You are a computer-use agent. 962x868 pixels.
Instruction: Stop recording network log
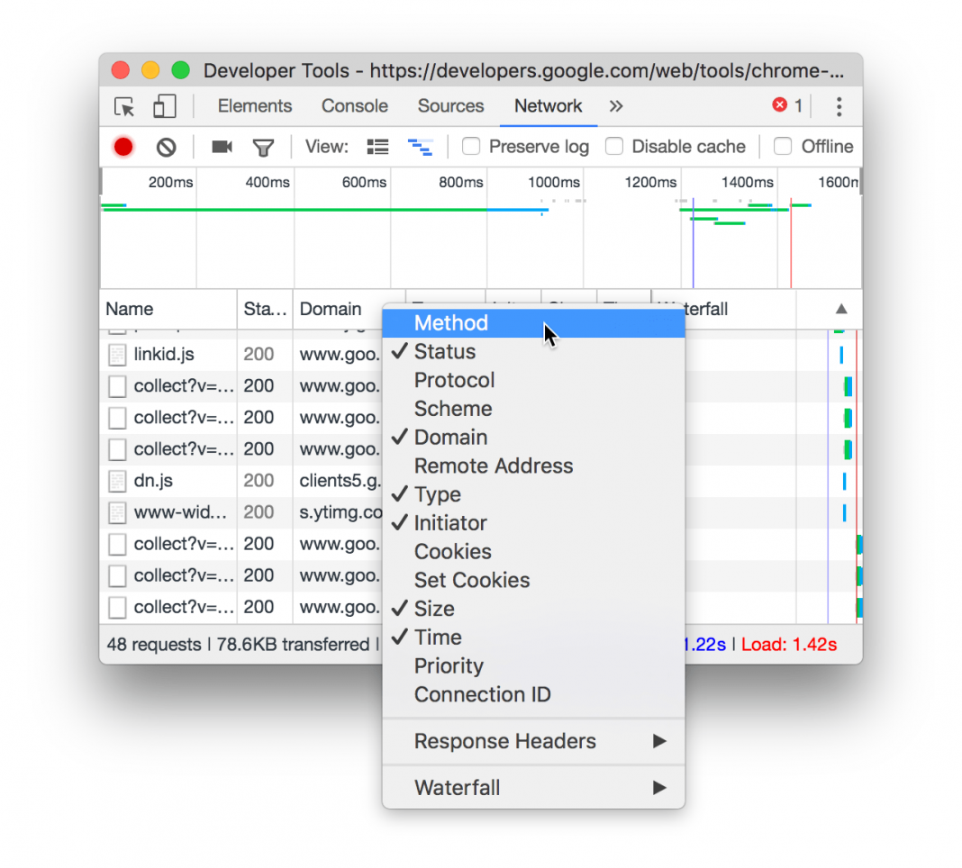123,146
